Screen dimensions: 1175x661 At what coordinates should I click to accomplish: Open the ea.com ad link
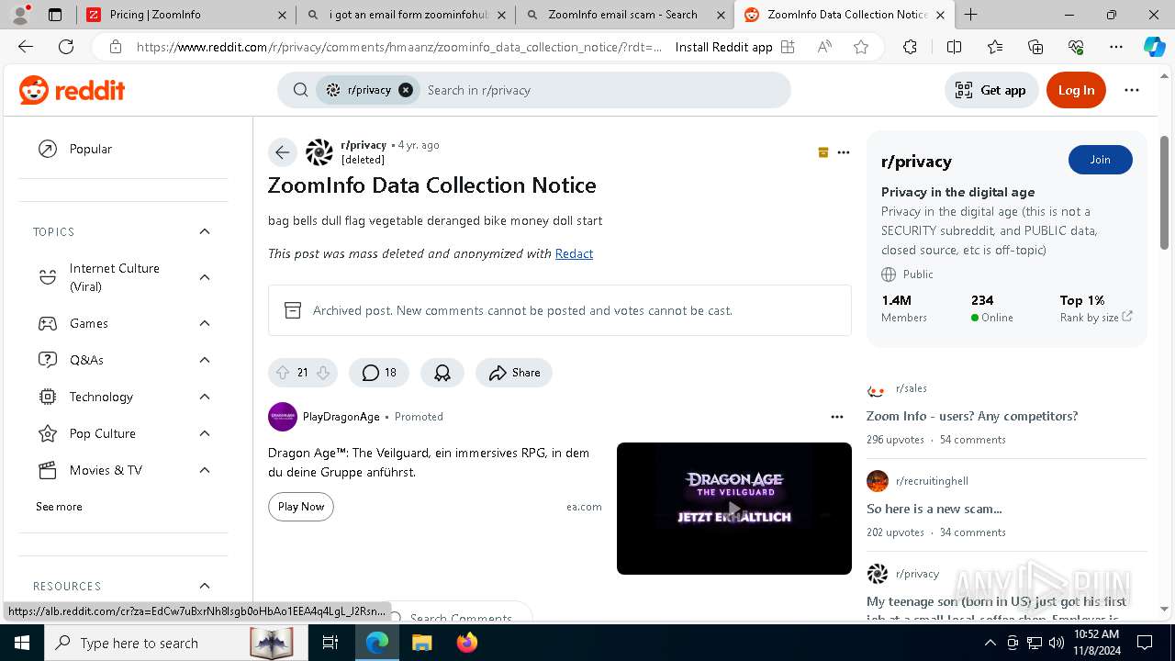[584, 507]
